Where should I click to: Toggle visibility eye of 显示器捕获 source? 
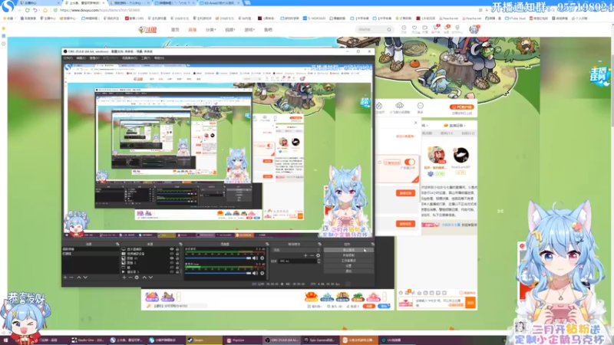point(171,249)
